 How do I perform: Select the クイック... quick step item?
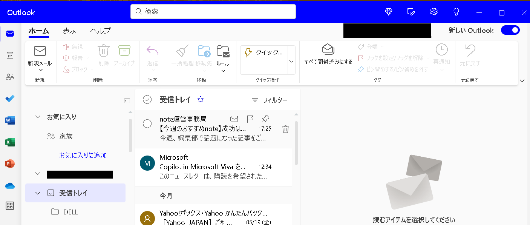[264, 52]
